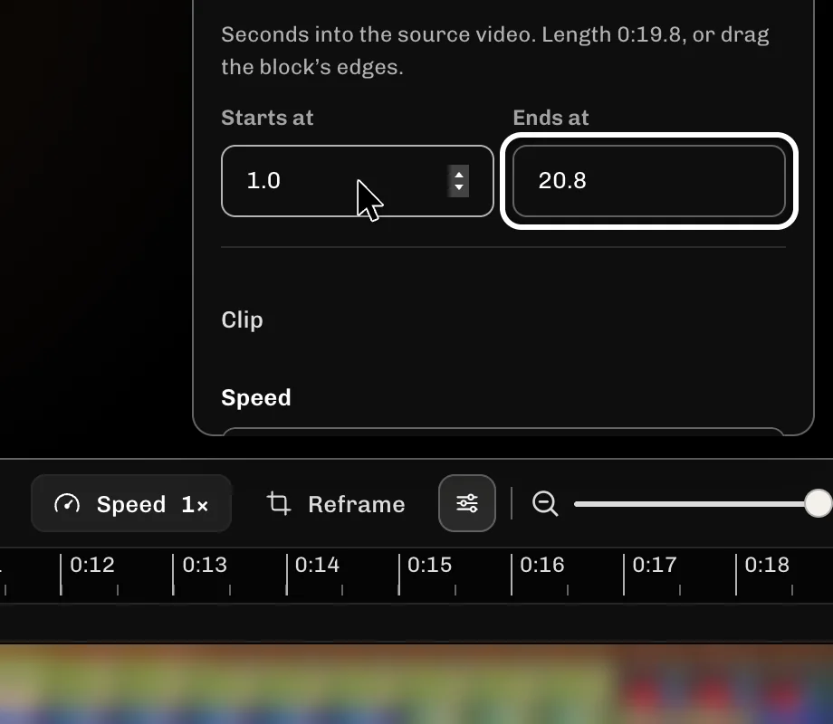Click the Starts at label
This screenshot has height=724, width=833.
coord(267,118)
